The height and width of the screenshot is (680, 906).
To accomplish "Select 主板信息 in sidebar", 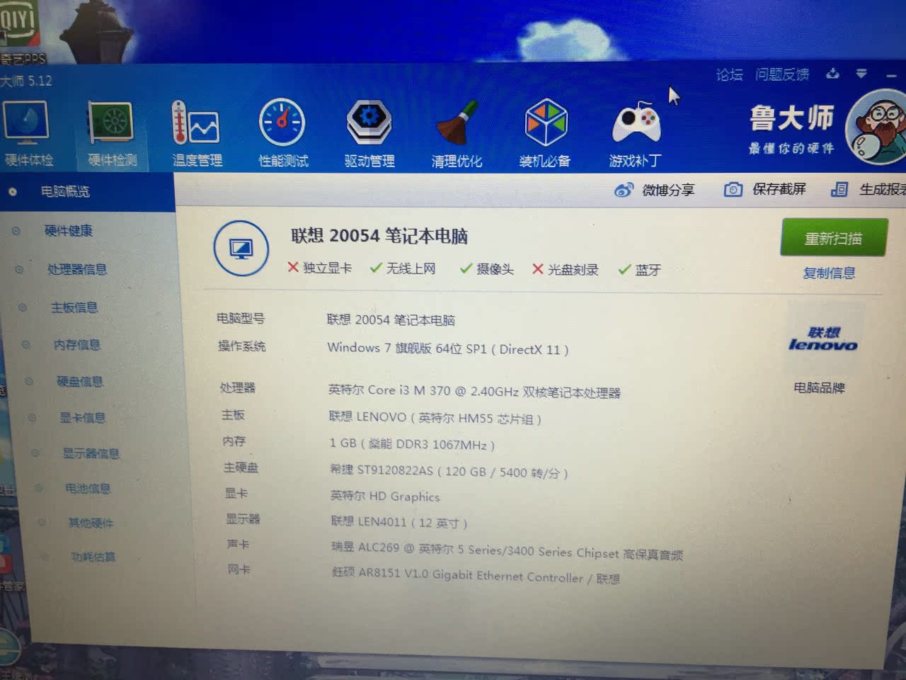I will [74, 307].
